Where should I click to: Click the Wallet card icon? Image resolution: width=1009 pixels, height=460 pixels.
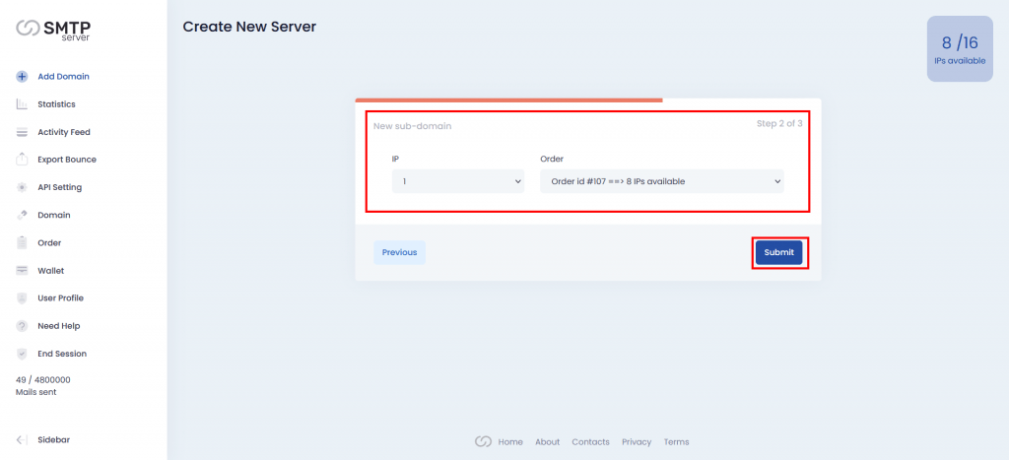[22, 270]
